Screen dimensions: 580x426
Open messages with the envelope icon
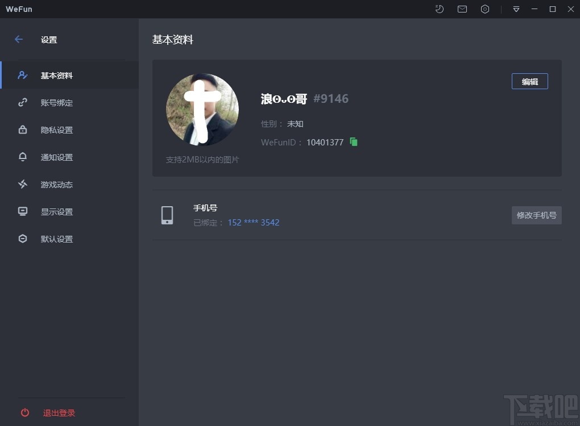tap(462, 9)
